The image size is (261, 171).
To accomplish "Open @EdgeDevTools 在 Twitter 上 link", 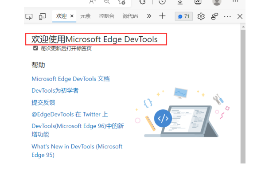I will (x=70, y=114).
